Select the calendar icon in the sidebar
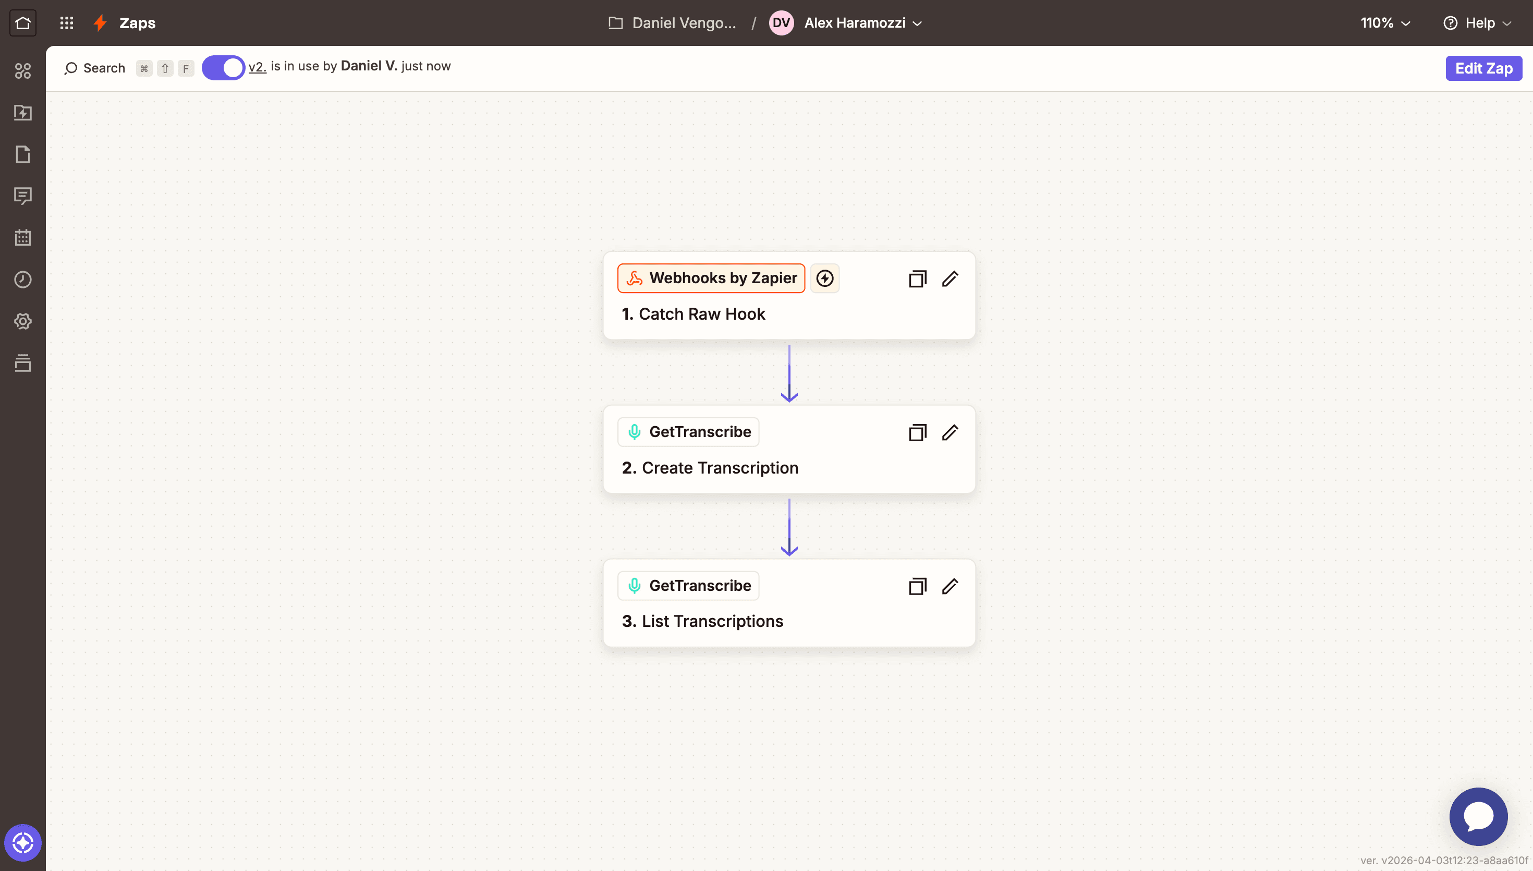The width and height of the screenshot is (1533, 871). (x=23, y=237)
